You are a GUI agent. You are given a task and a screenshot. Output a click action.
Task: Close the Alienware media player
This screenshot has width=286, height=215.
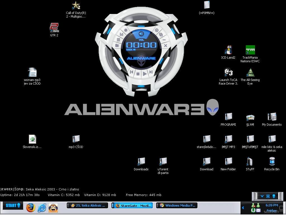[165, 46]
